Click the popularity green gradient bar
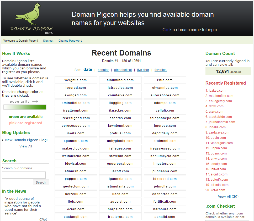Screen dimensions: 254x221 click(x=25, y=107)
